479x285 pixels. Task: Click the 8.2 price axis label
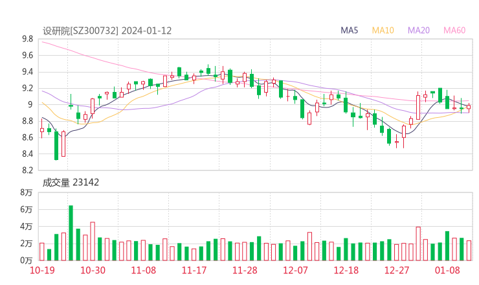(27, 170)
